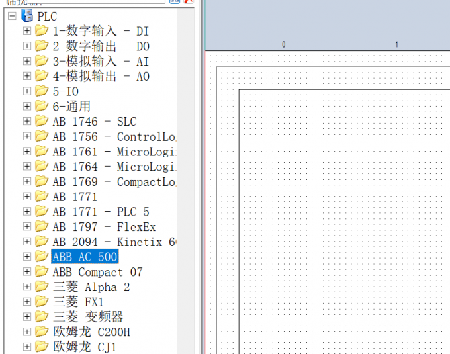Screen dimensions: 450x354
Task: Select AB 1769 - CompactLo text
Action: pyautogui.click(x=114, y=182)
